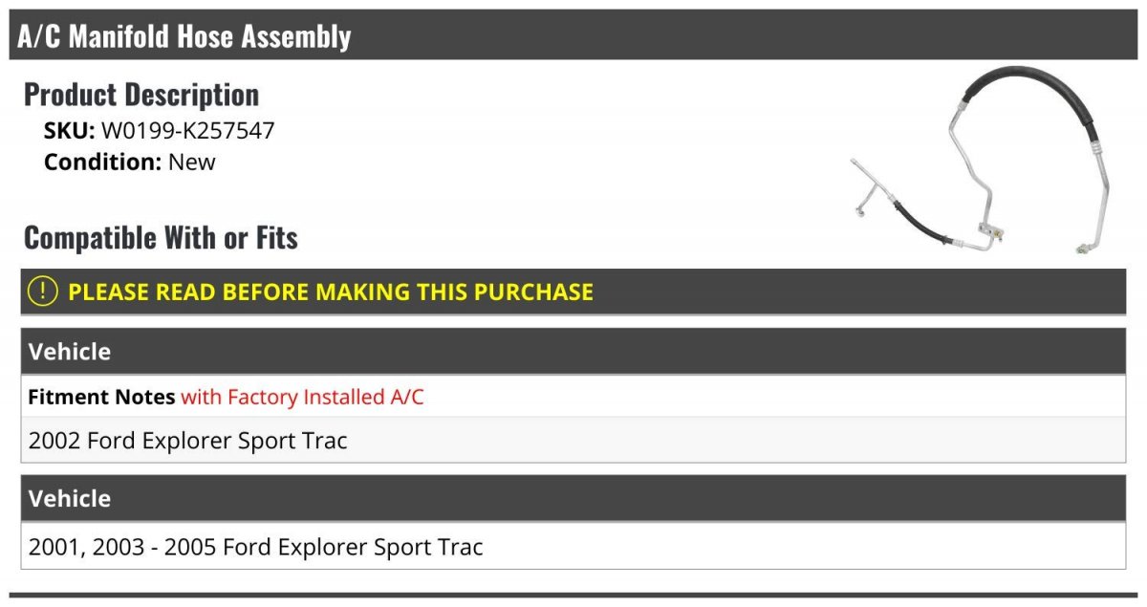Select the SKU number W0199-K257547
Image resolution: width=1147 pixels, height=607 pixels.
click(x=188, y=131)
